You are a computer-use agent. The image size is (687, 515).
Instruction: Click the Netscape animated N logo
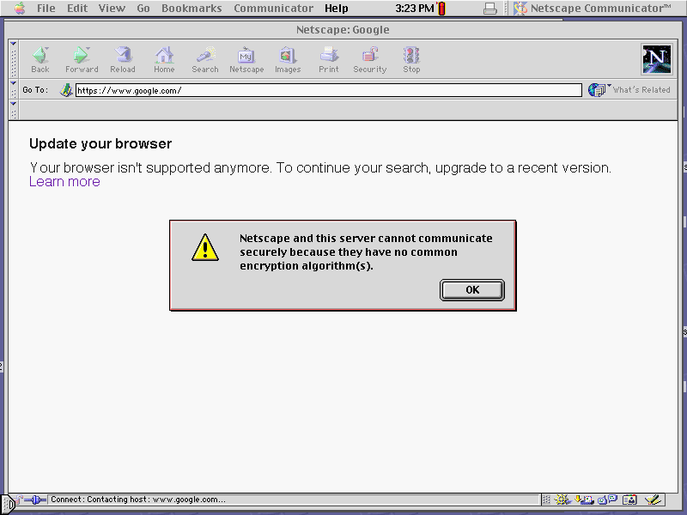tap(656, 59)
